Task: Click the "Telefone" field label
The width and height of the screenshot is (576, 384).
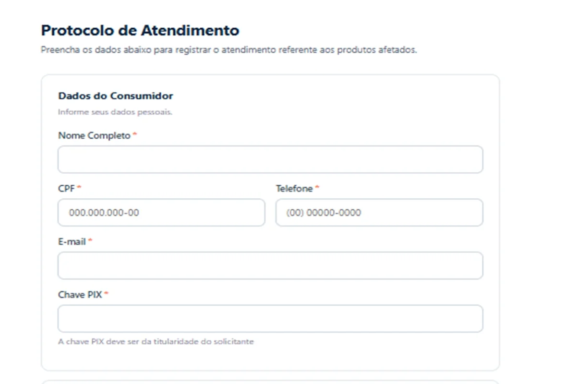Action: [294, 189]
